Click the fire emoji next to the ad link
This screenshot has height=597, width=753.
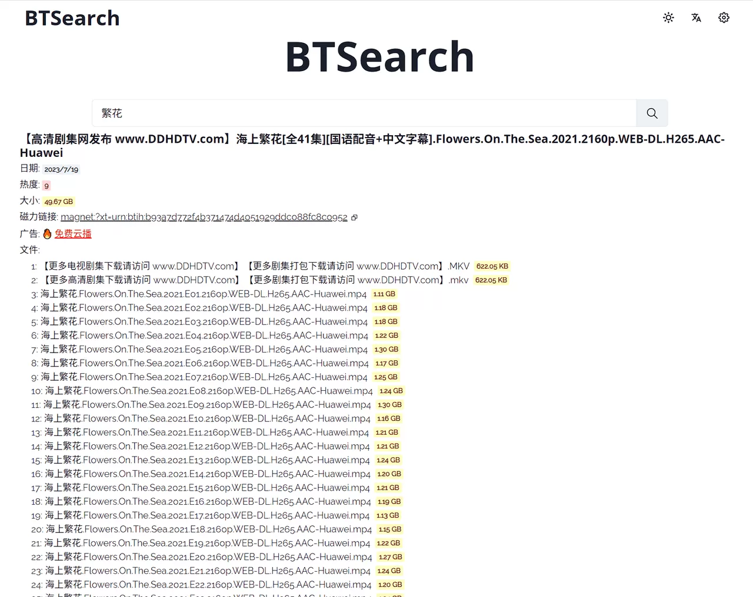47,233
